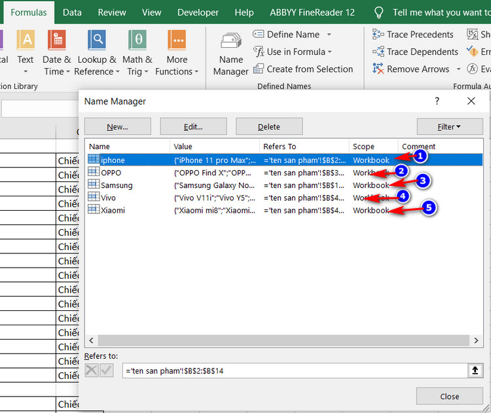Click the Evaluate Formula icon
Image resolution: width=491 pixels, height=413 pixels.
[472, 68]
